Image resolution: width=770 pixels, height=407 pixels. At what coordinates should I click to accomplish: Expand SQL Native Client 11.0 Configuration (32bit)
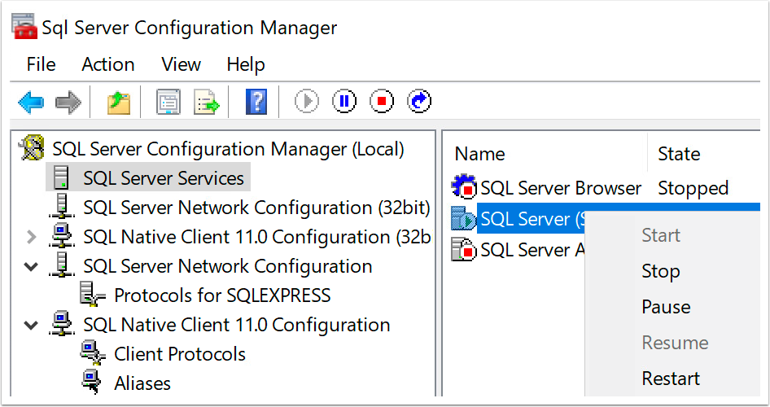click(32, 237)
